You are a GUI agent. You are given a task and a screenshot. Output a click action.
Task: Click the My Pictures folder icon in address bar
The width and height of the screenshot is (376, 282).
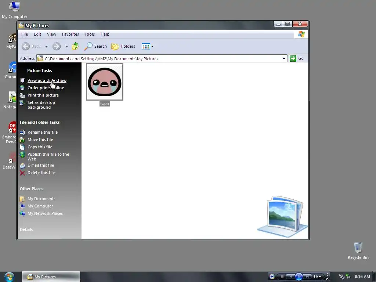40,58
